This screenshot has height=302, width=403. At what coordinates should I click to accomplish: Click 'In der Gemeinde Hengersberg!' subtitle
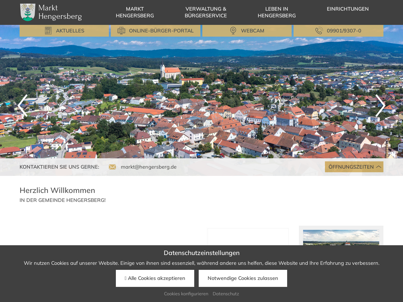[63, 200]
